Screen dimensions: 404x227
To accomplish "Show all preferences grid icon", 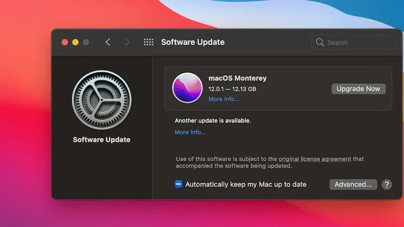I will pyautogui.click(x=148, y=42).
